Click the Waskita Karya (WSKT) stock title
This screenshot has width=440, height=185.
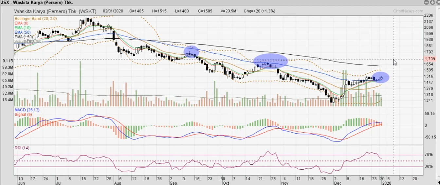click(x=55, y=11)
